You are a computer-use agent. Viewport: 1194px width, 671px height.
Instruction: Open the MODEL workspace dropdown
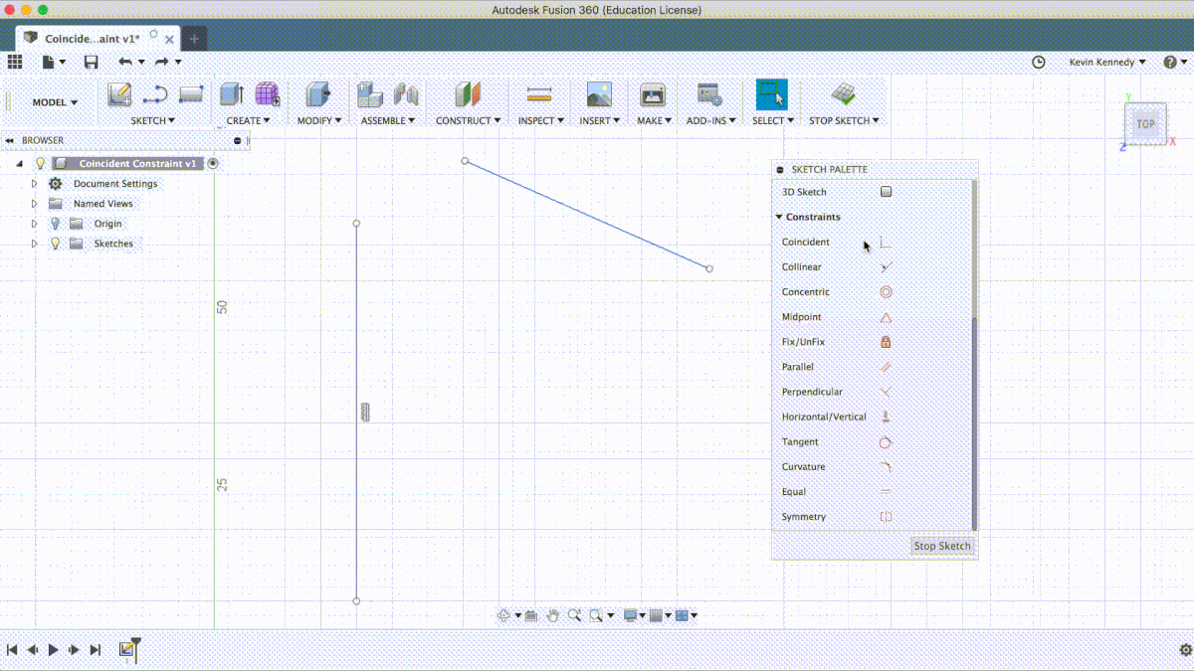[55, 102]
